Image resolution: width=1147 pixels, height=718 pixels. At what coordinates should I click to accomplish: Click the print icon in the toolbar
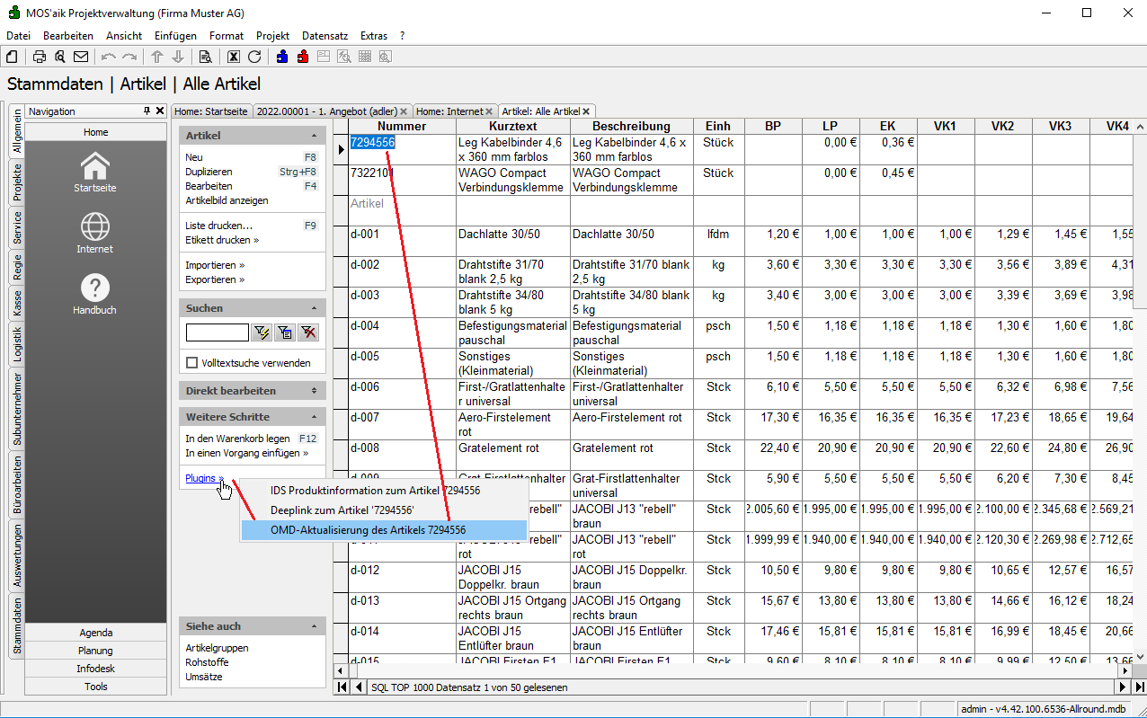40,57
